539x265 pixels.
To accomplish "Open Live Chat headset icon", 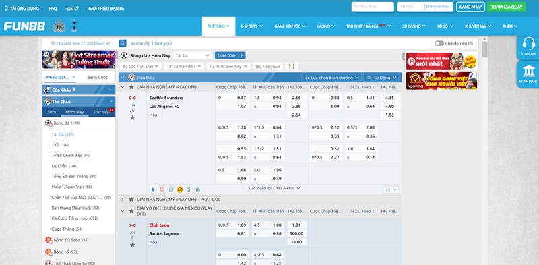I will [x=528, y=44].
